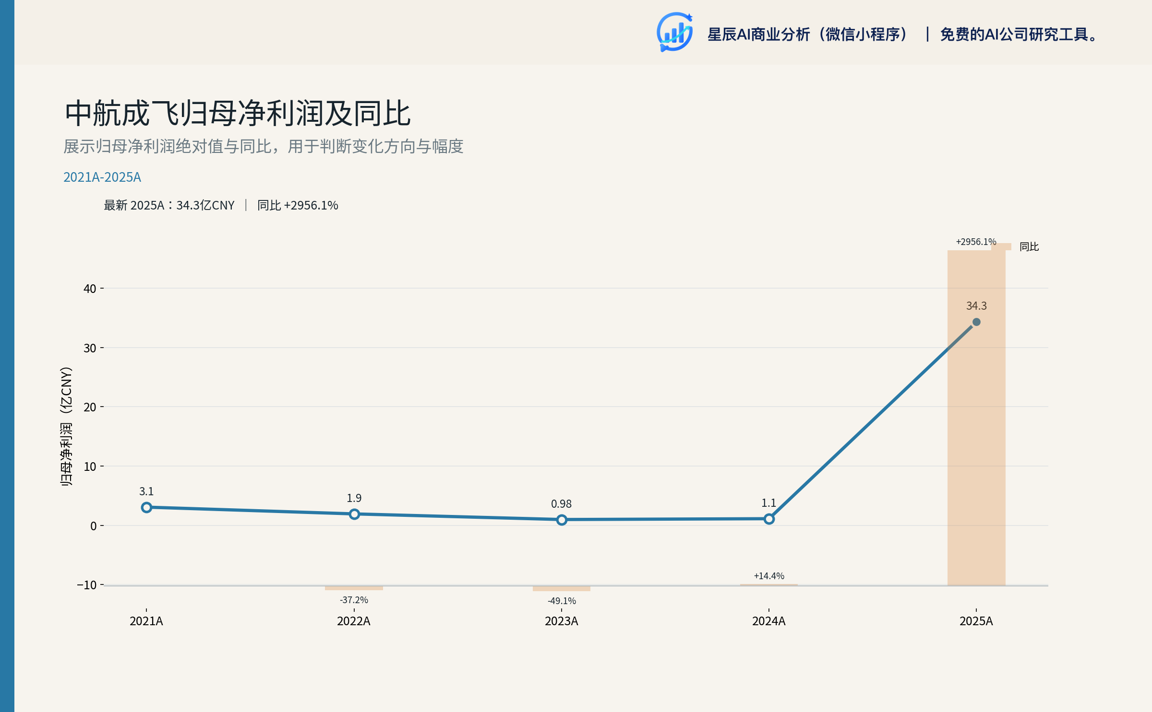Click the 最新 2025A：34.3亿CNY summary text
The image size is (1152, 712).
pos(169,205)
